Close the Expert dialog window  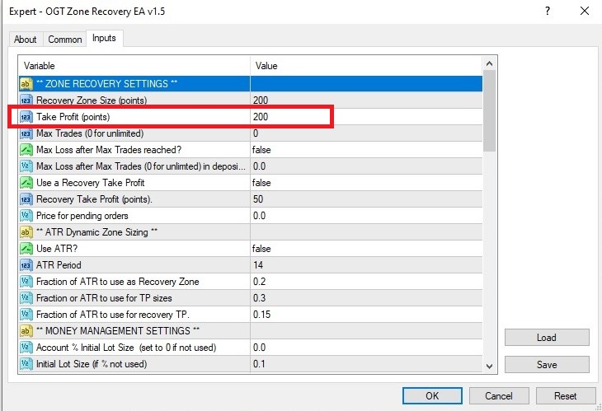point(585,11)
